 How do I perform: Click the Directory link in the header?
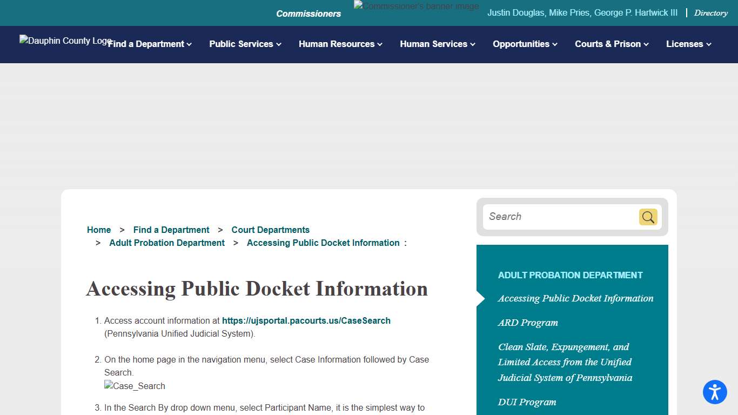[710, 12]
